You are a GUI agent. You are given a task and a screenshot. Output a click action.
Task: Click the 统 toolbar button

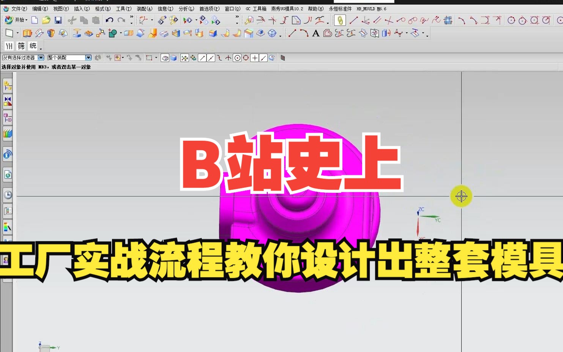coord(33,45)
